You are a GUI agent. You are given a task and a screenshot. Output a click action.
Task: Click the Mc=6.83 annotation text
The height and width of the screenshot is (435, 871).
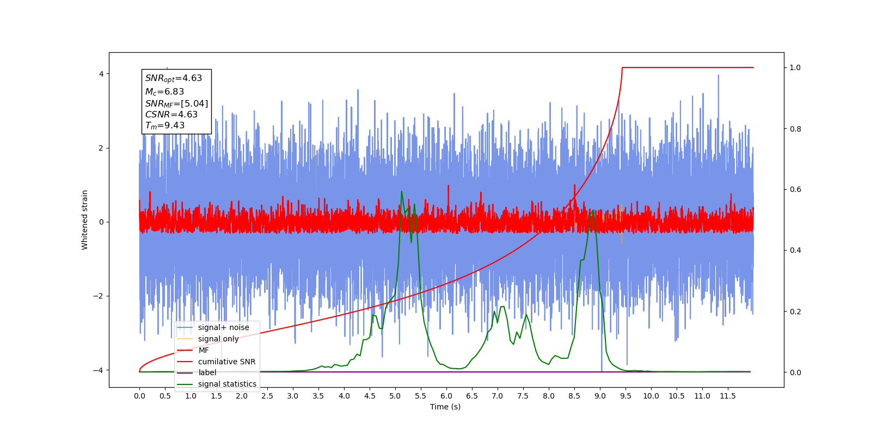pyautogui.click(x=164, y=92)
